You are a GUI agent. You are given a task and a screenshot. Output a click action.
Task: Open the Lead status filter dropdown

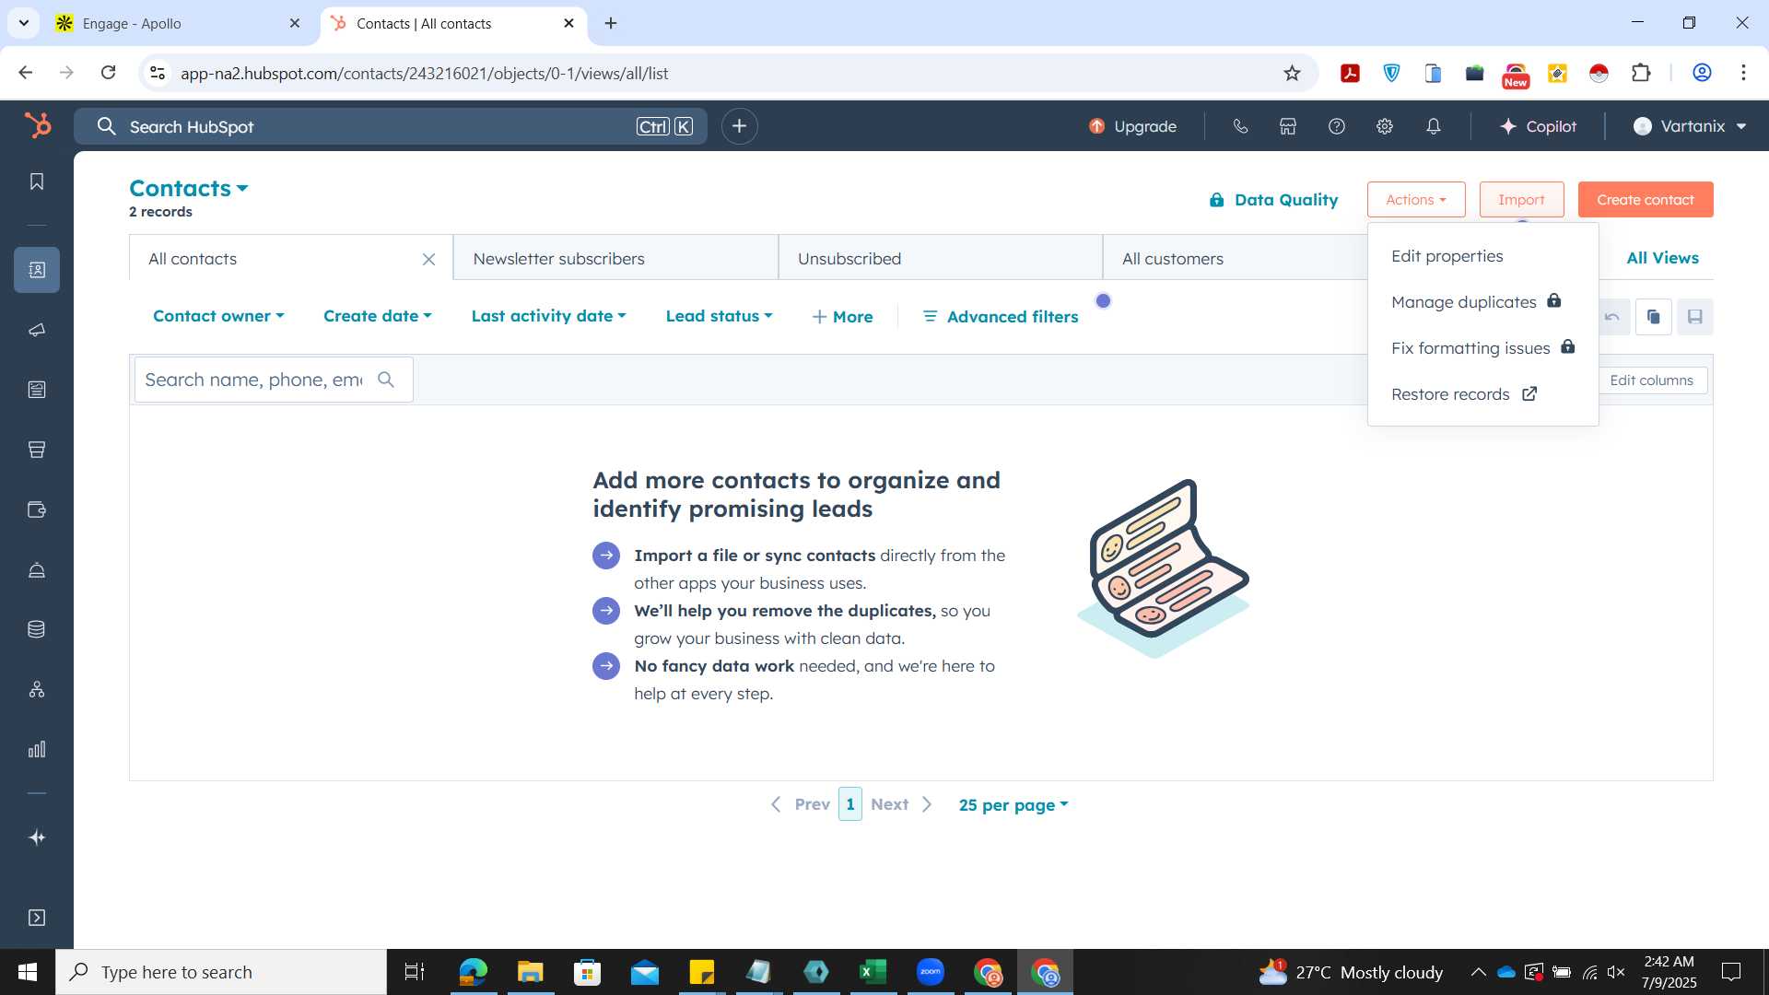(720, 316)
